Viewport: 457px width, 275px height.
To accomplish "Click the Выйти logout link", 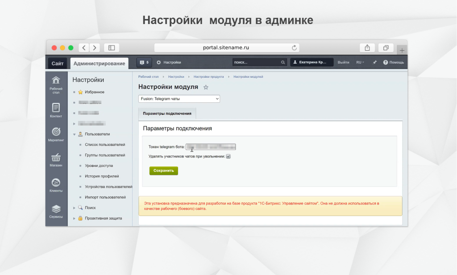I will tap(343, 62).
